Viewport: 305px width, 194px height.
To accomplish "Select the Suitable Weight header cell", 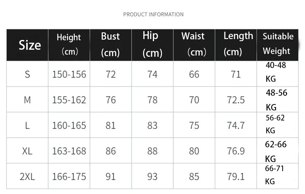I will [278, 44].
